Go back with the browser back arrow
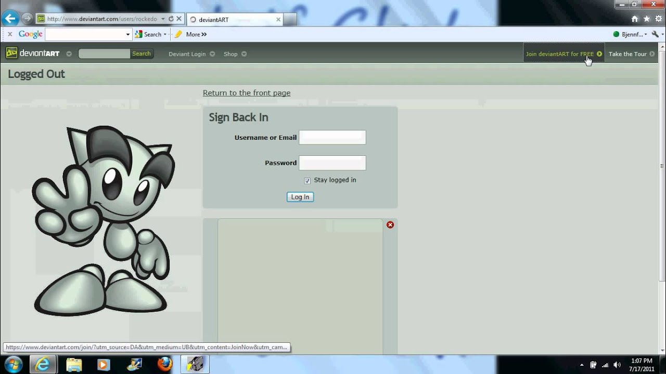 pos(10,19)
